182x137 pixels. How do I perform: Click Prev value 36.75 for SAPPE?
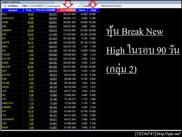[30, 43]
